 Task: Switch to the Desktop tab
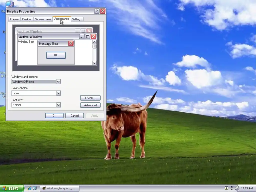point(27,19)
